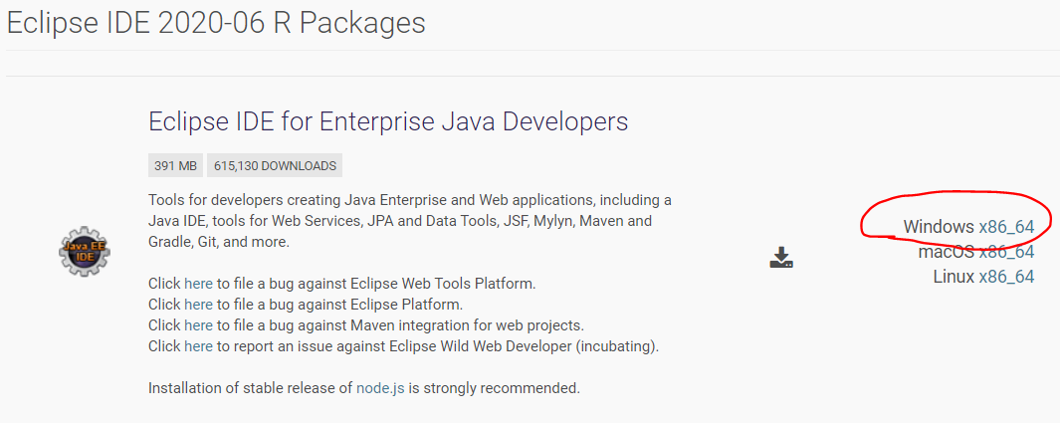Click 'here' to file Web Tools Platform bug
Viewport: 1060px width, 423px height.
point(198,283)
